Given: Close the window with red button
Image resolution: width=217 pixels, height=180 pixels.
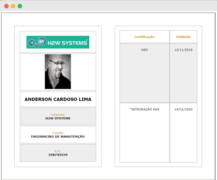Looking at the screenshot, I should point(6,6).
